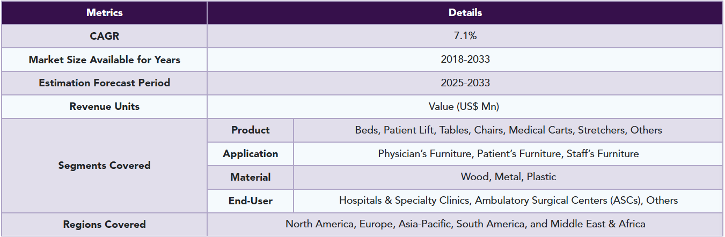Screen dimensions: 725x237
Task: Select Market Size Available for Years label
Action: (x=104, y=60)
